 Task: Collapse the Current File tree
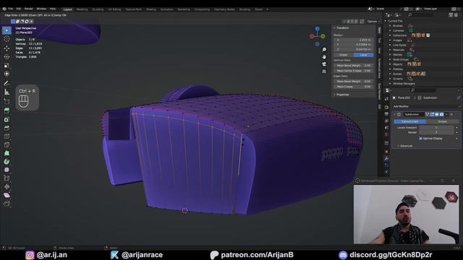tap(386, 21)
